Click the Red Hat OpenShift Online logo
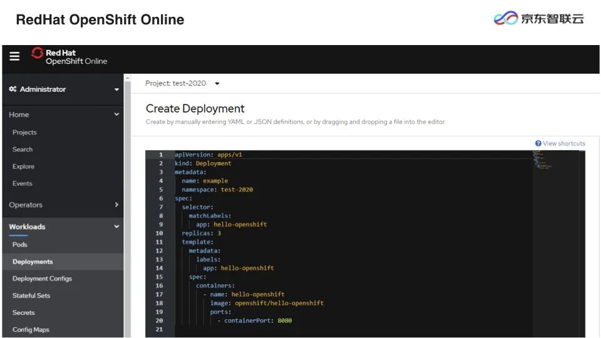The width and height of the screenshot is (601, 338). 69,56
